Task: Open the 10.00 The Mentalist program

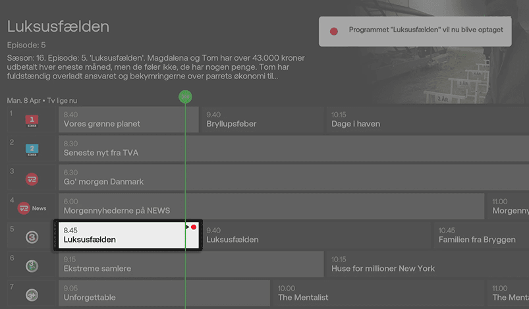Action: [x=378, y=293]
